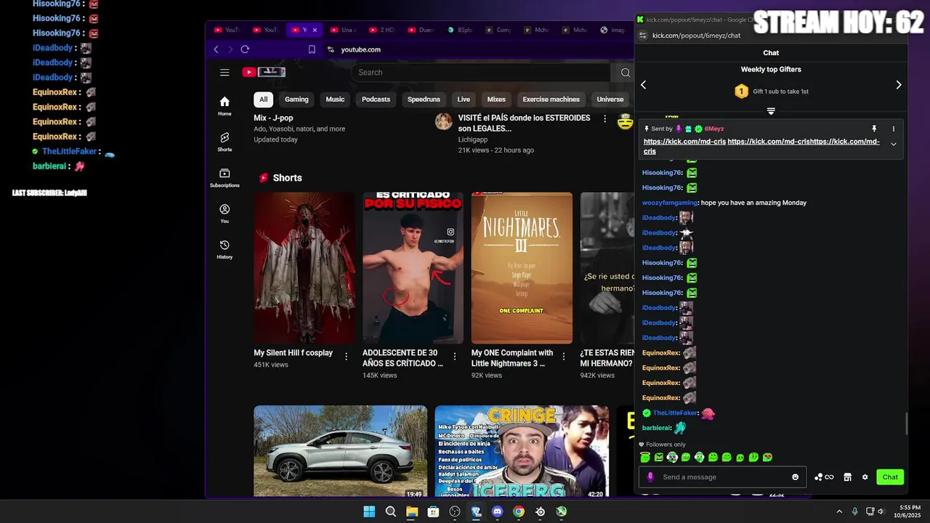The height and width of the screenshot is (523, 930).
Task: Expand the pinned message chevron
Action: (x=894, y=144)
